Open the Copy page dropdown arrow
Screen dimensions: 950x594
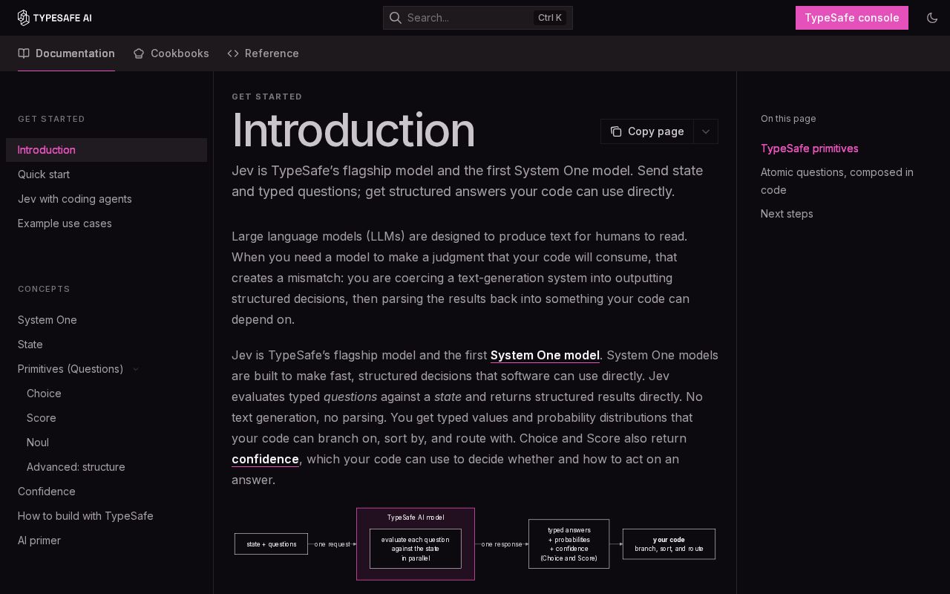pyautogui.click(x=706, y=131)
